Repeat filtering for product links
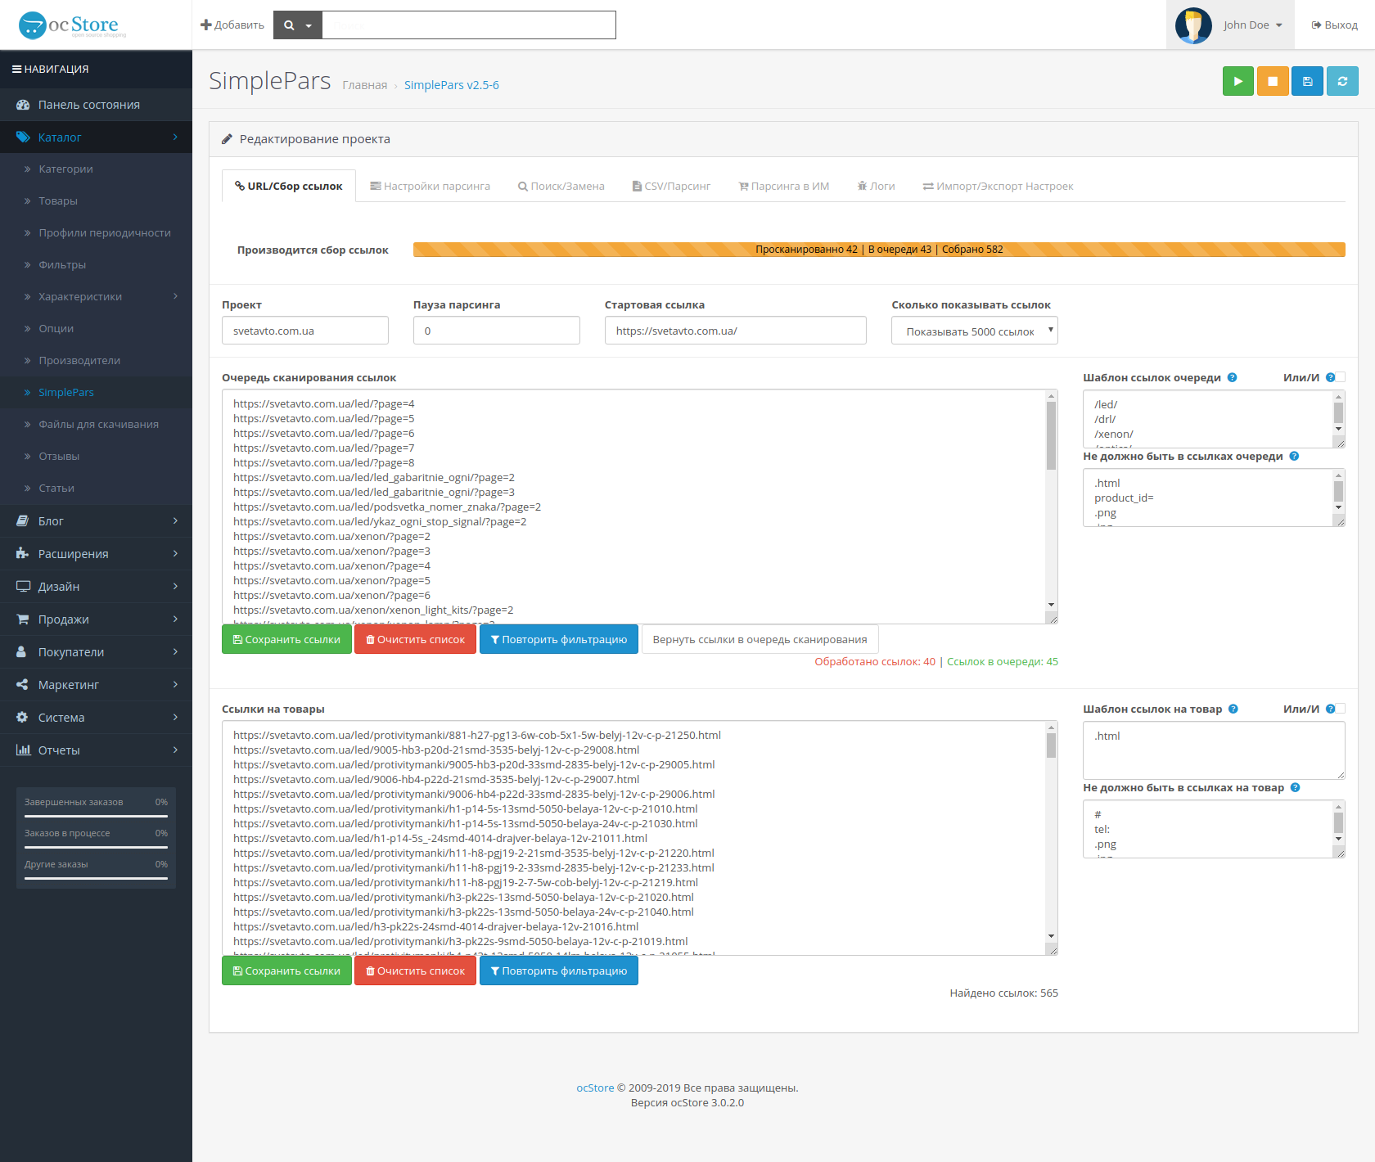 click(x=559, y=971)
